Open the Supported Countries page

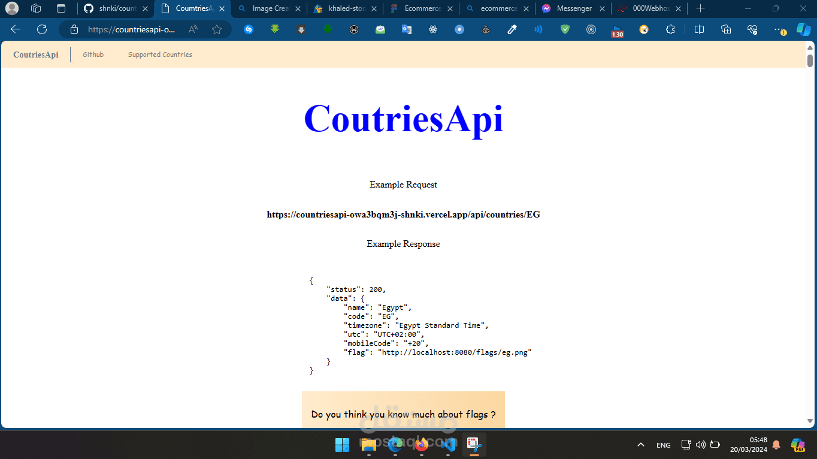click(x=160, y=55)
